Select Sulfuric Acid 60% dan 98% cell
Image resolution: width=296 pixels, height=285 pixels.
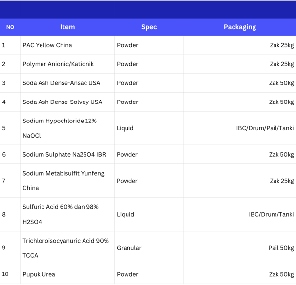point(67,214)
